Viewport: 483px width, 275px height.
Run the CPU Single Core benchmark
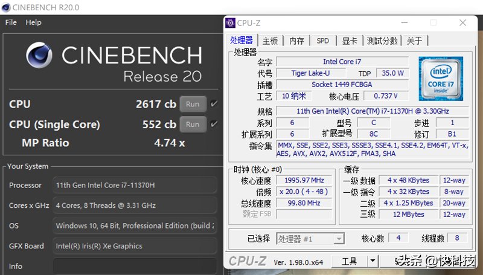click(193, 125)
